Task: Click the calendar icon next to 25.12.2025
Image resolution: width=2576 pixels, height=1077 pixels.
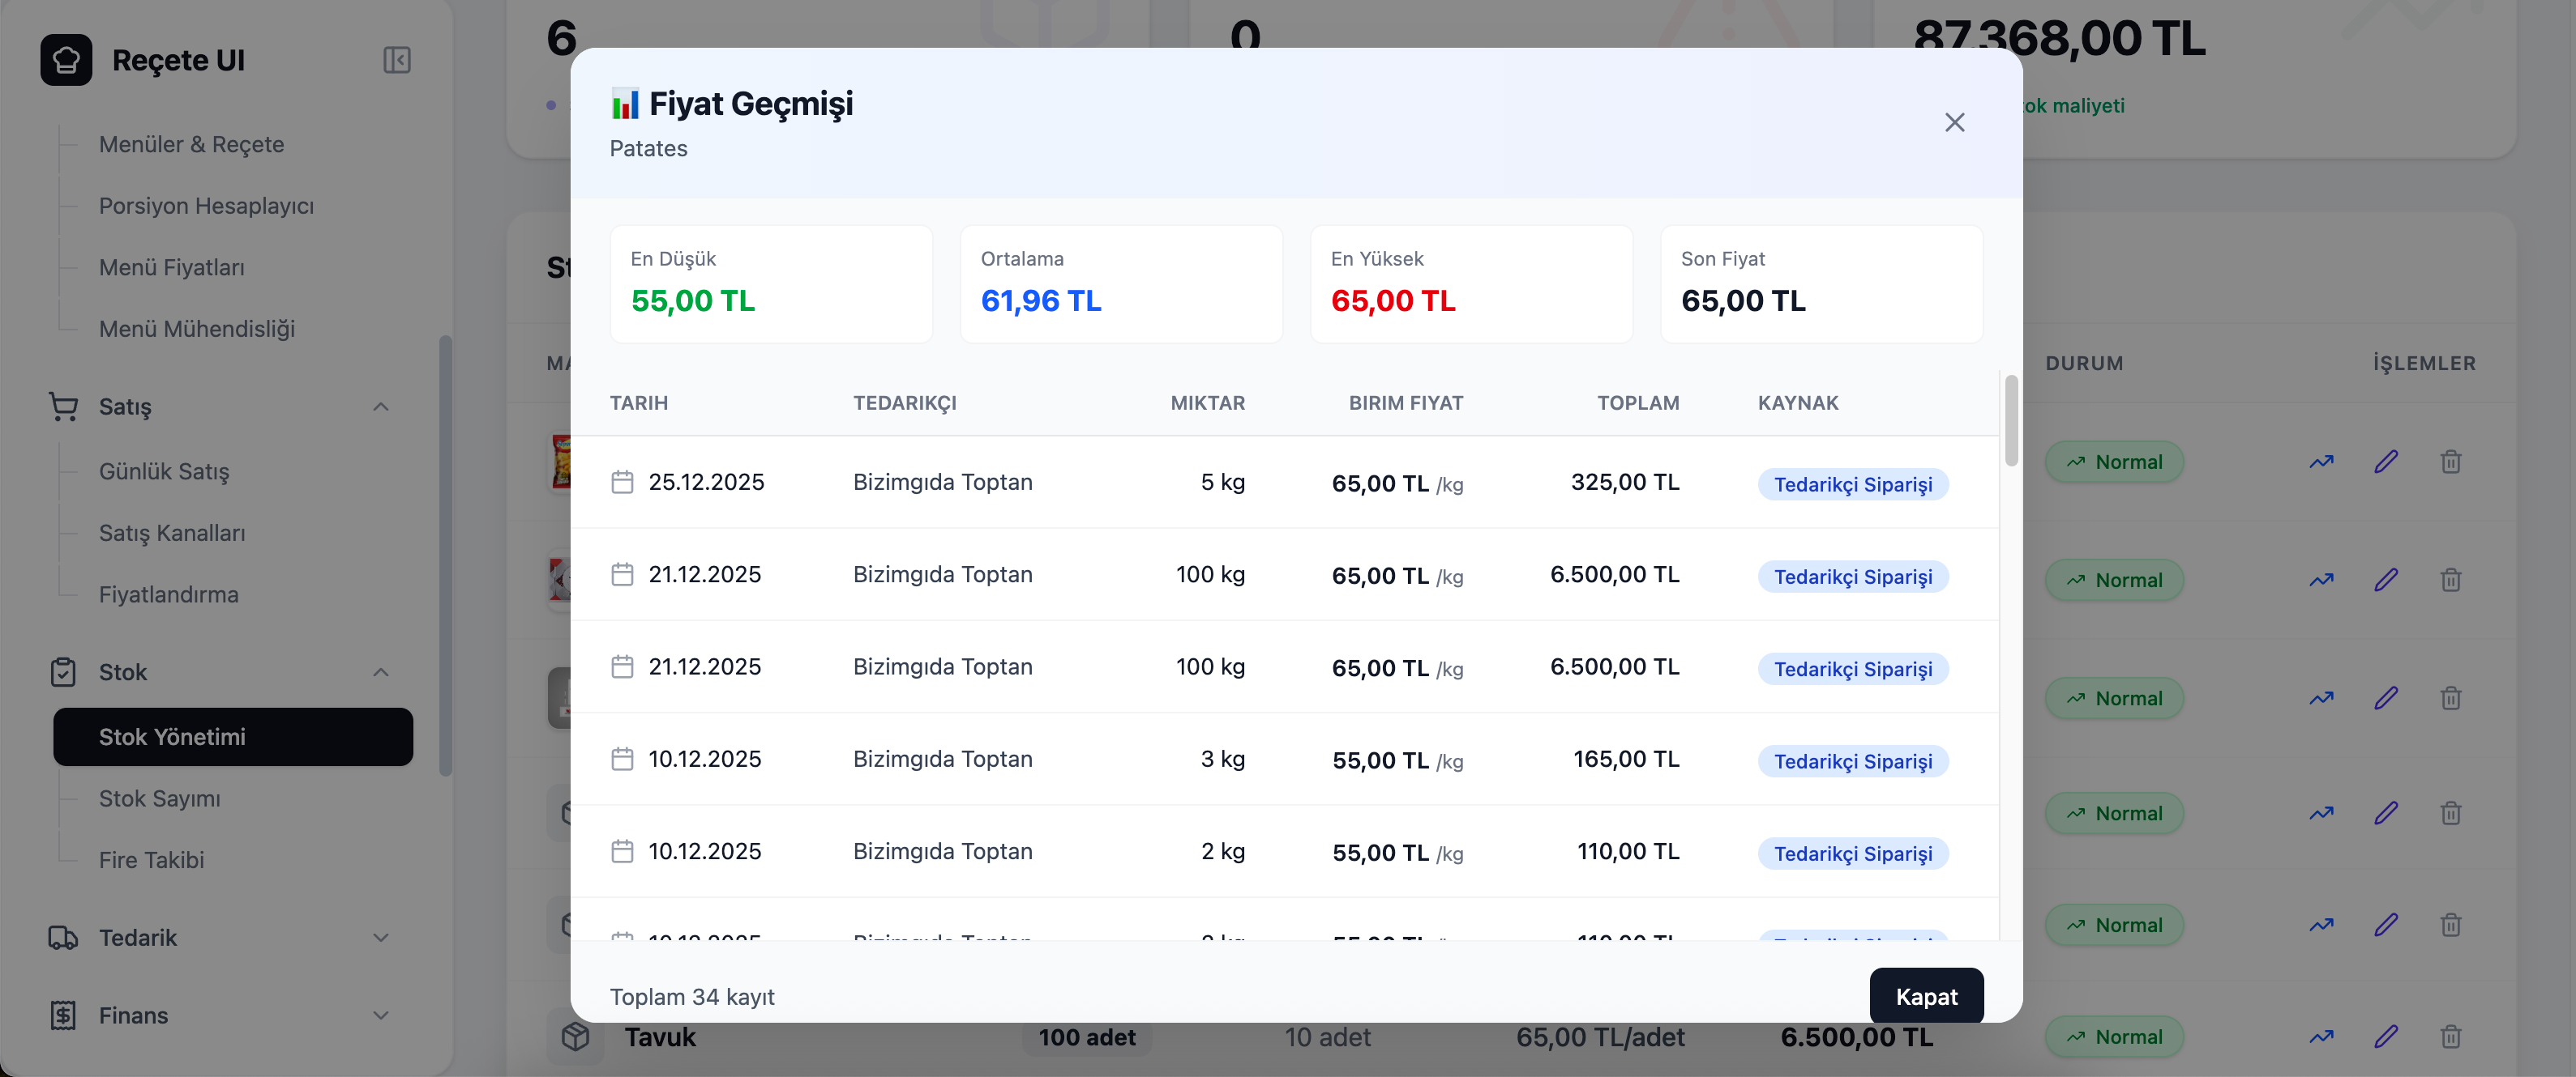Action: click(622, 483)
